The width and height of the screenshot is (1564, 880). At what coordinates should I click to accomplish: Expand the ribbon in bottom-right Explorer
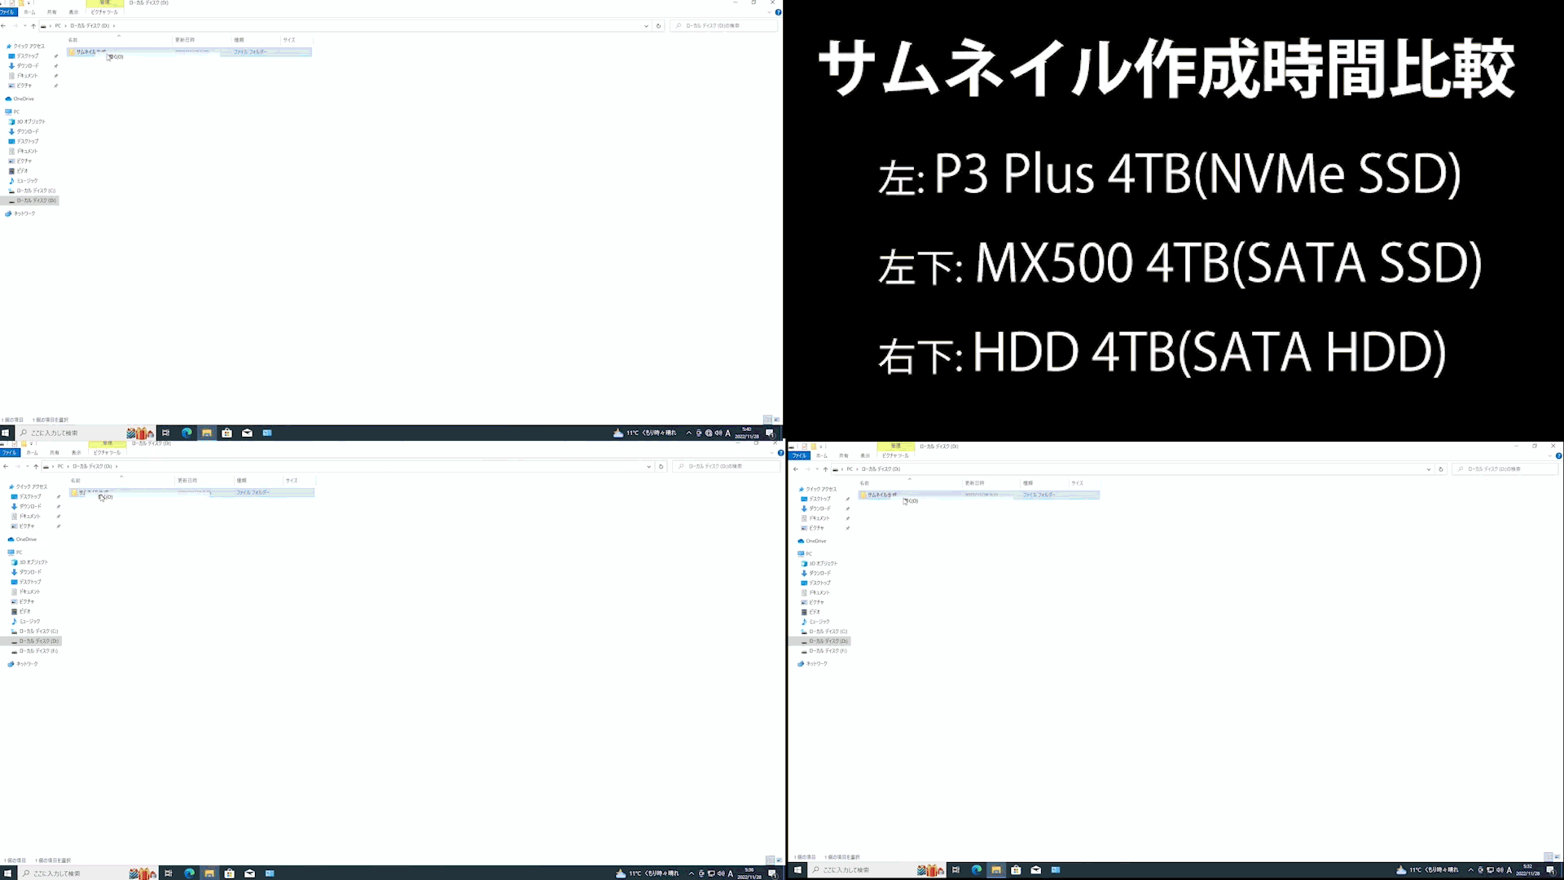[x=1551, y=456]
